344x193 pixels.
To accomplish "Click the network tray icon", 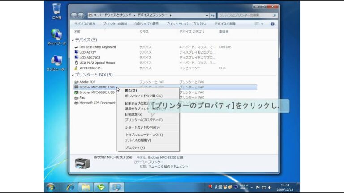I will point(264,187).
